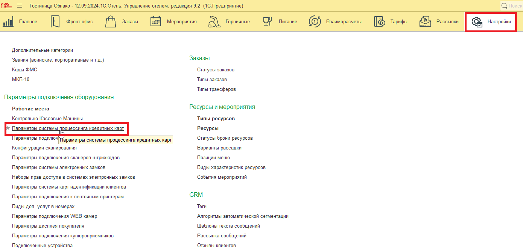Click the 1C logo icon
The image size is (523, 252).
pyautogui.click(x=6, y=6)
